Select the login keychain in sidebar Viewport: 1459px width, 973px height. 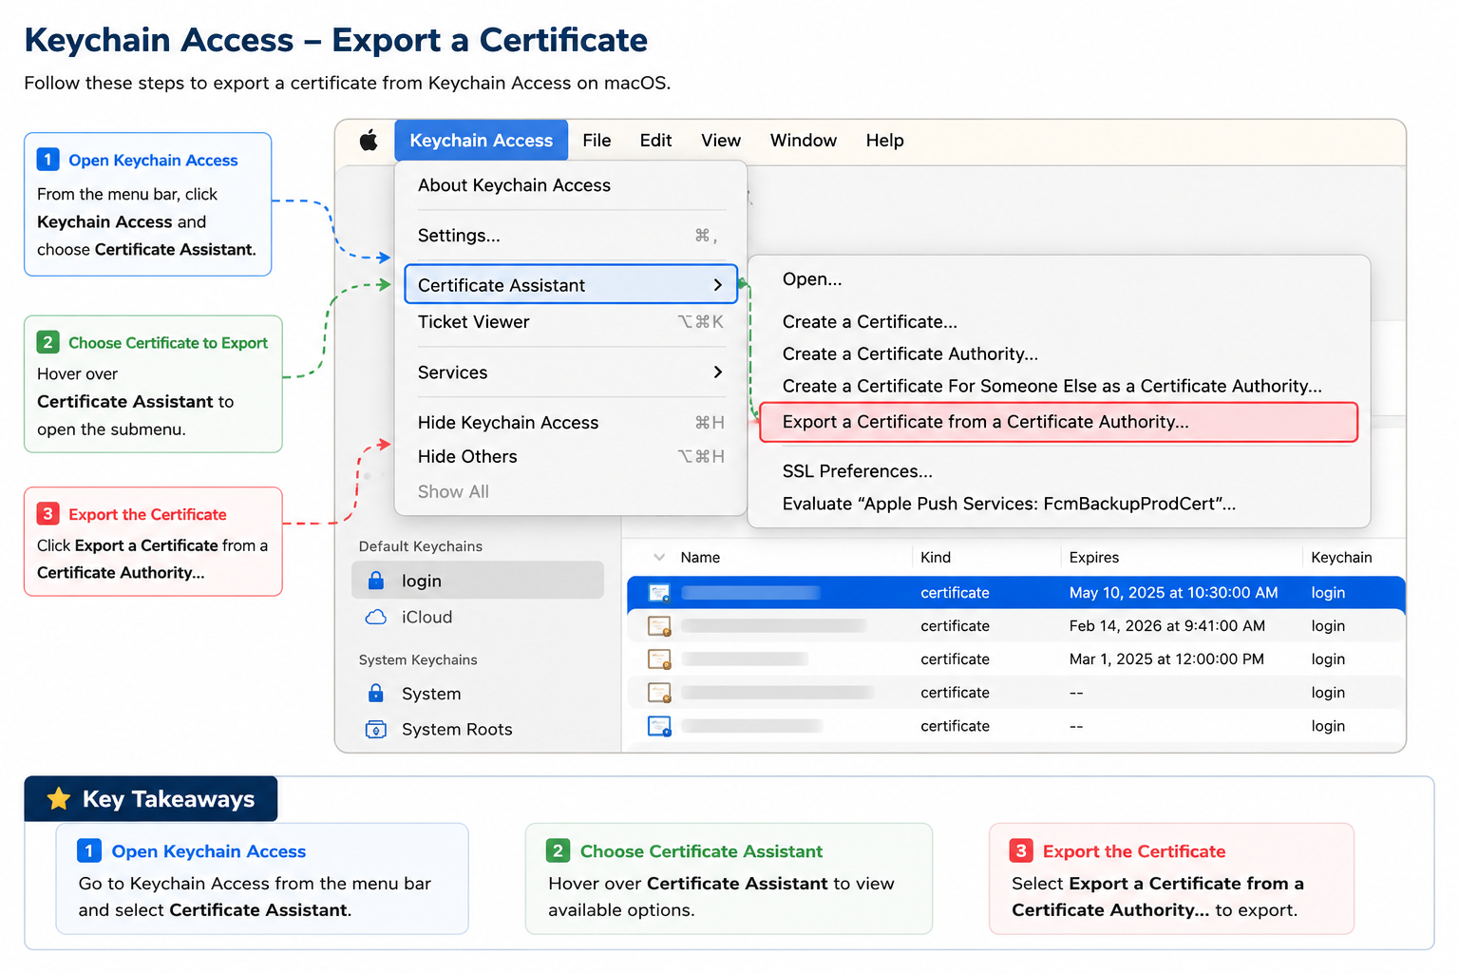[478, 581]
